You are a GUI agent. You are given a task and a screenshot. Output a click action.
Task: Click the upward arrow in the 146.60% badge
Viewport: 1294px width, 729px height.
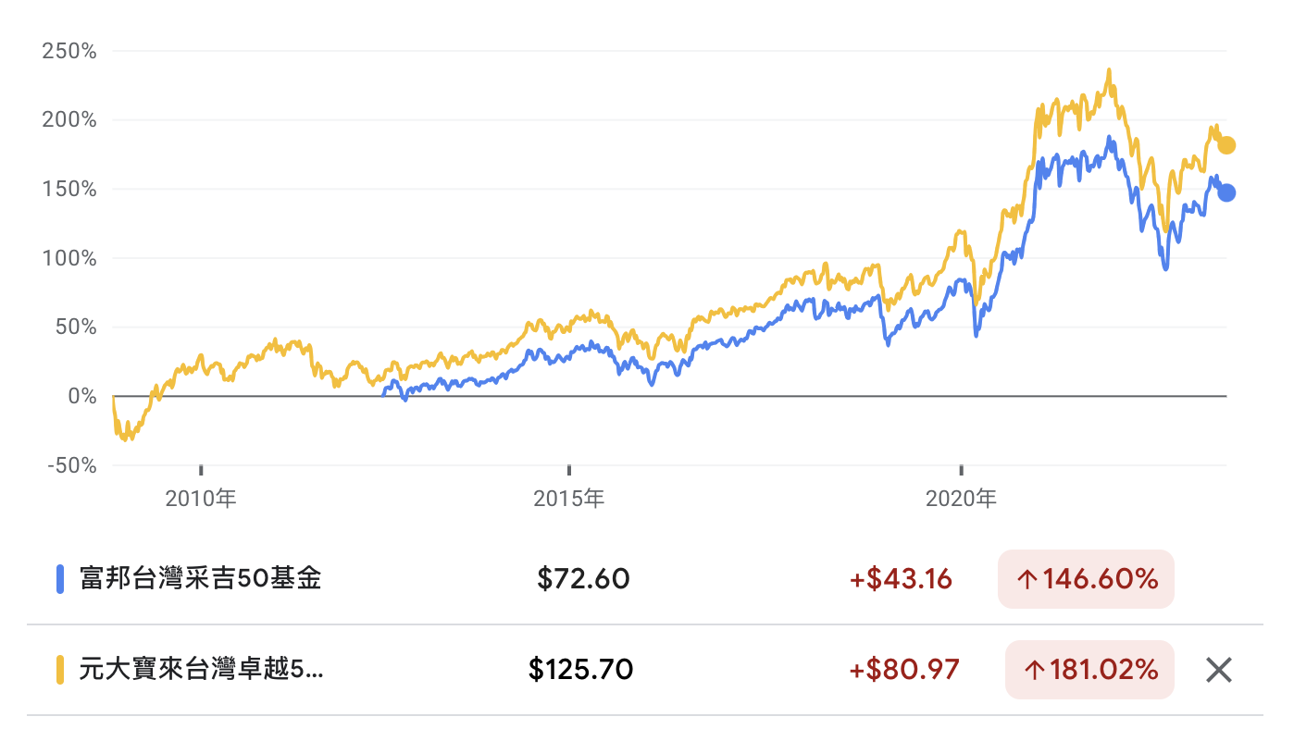click(1026, 580)
